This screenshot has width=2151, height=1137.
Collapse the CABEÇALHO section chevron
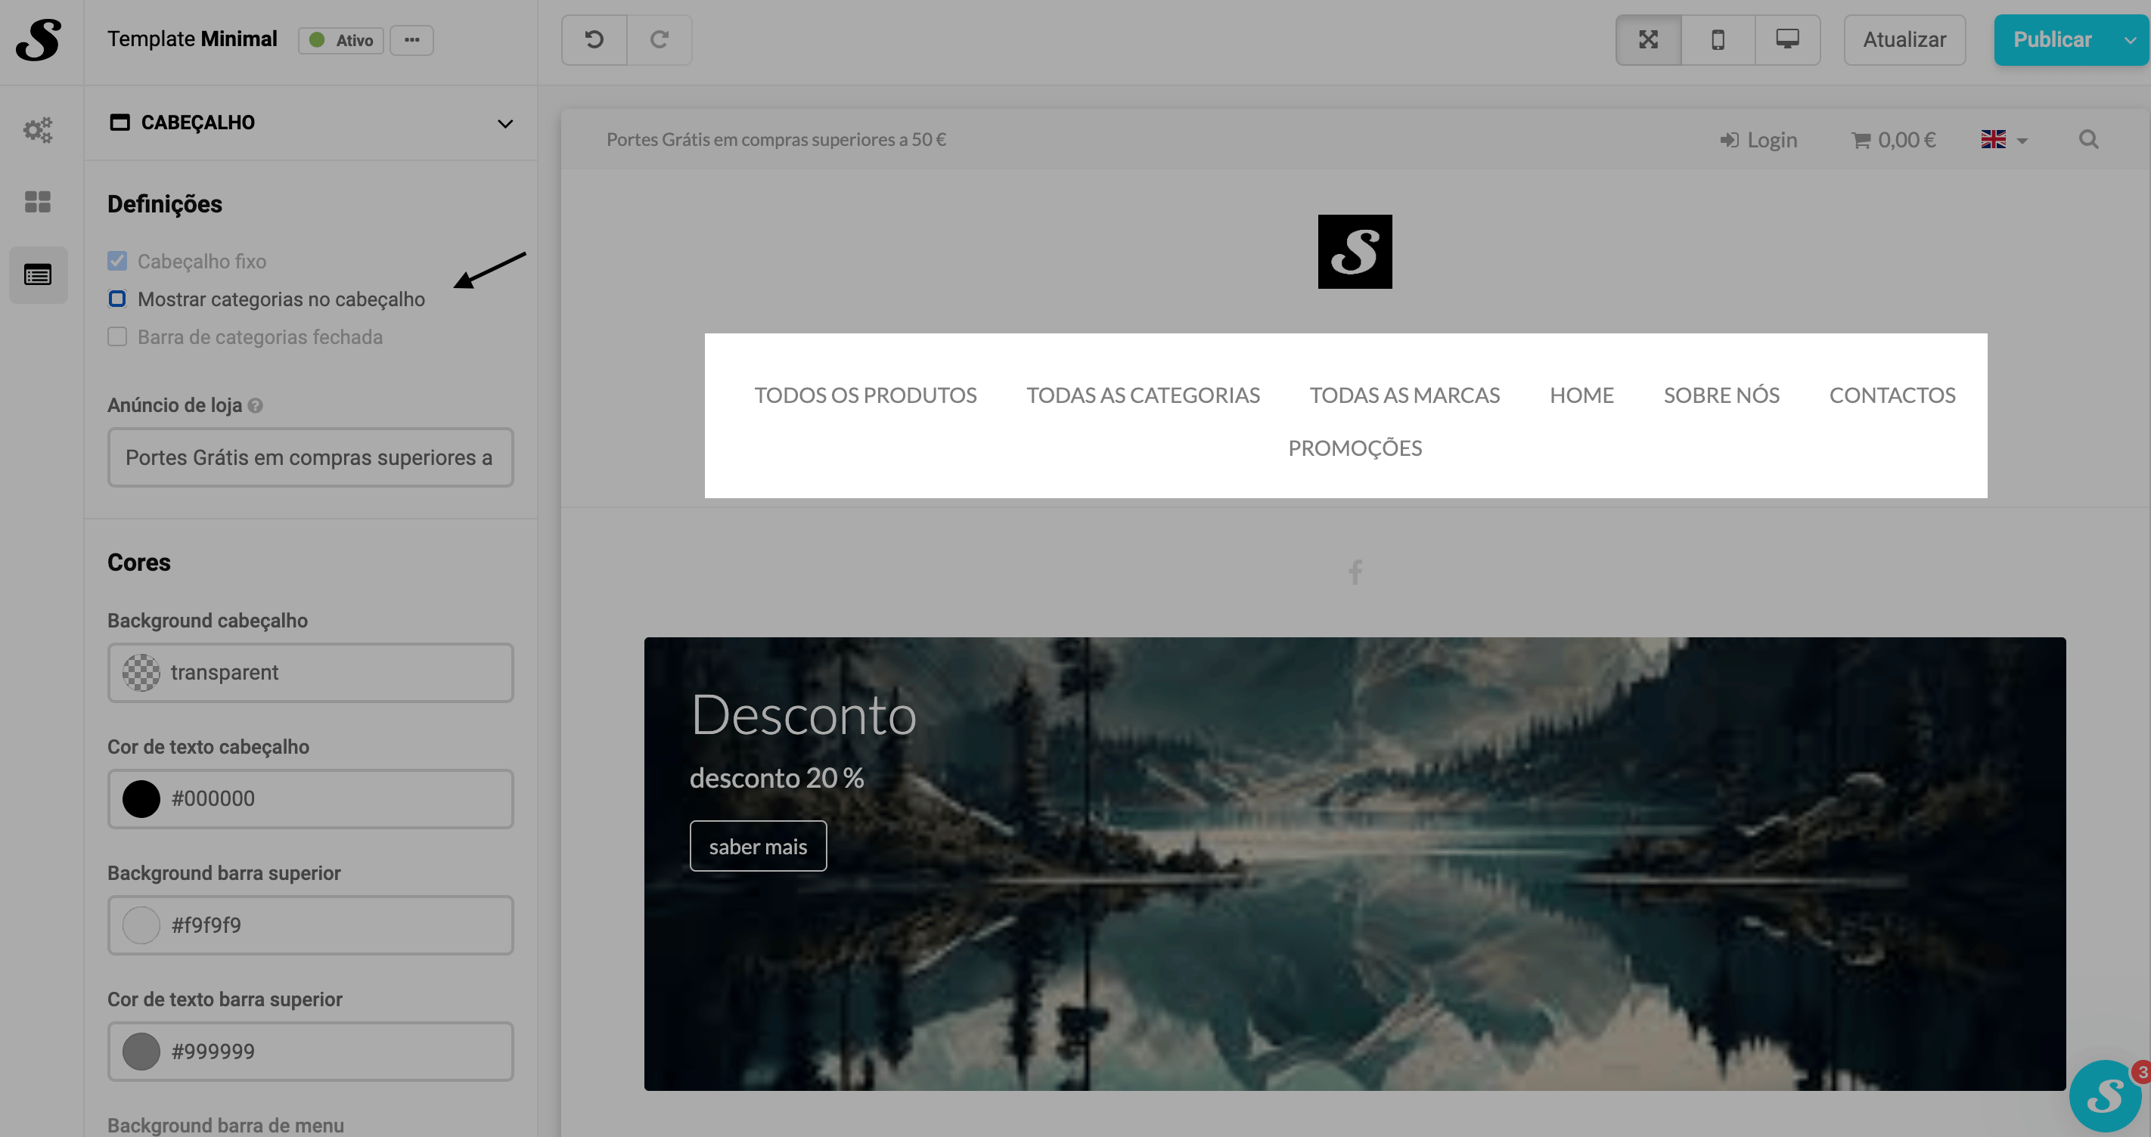coord(504,123)
